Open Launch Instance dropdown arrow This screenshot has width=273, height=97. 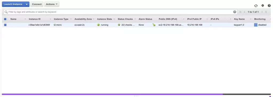27,4
